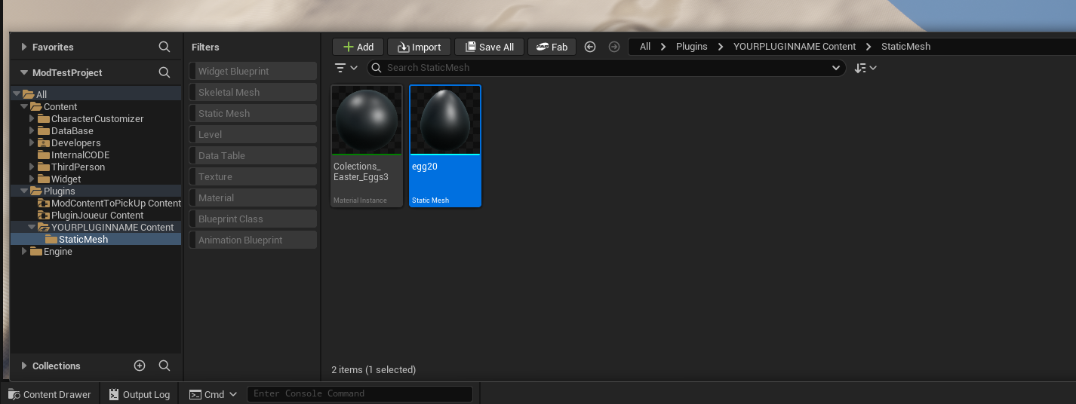Select the Engine folder
The width and height of the screenshot is (1076, 404).
click(x=51, y=251)
